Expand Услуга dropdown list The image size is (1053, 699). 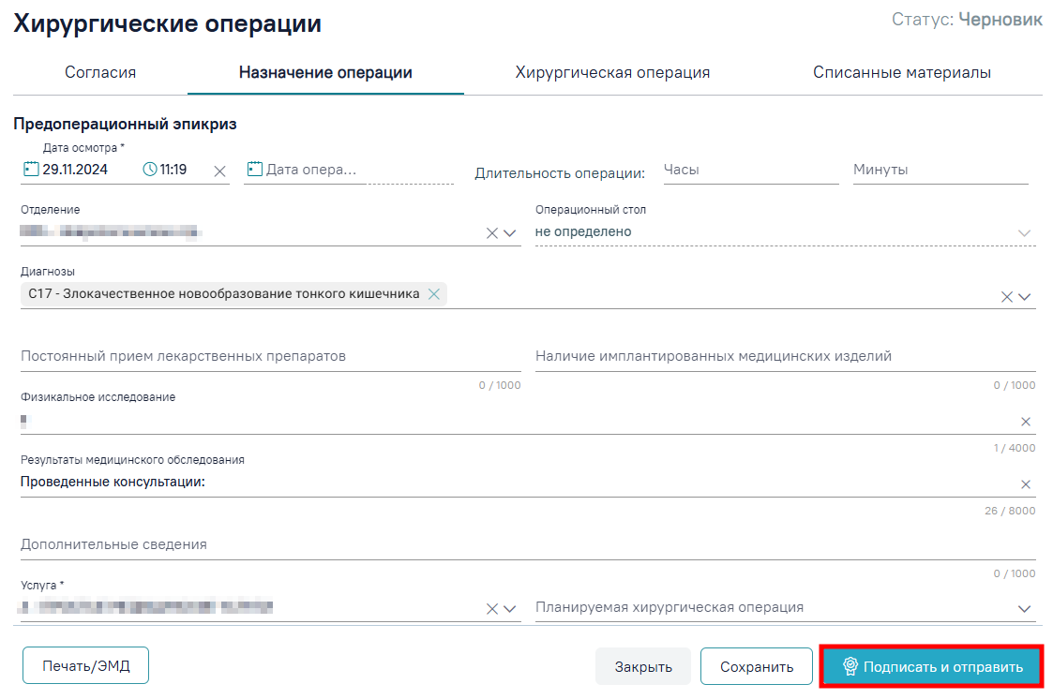510,608
